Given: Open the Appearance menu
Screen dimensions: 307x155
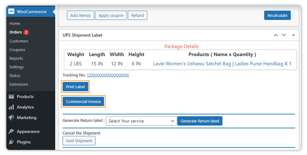Looking at the screenshot, I should (x=28, y=131).
